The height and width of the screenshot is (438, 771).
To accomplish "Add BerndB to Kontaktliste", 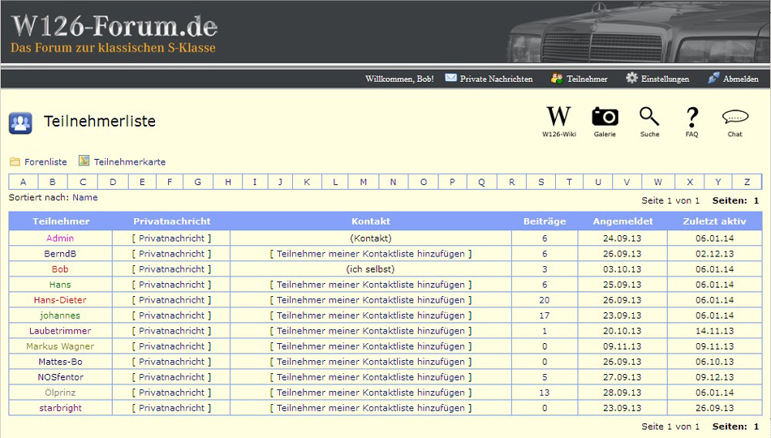I will click(371, 254).
